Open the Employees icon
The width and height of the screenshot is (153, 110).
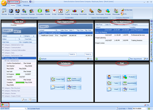[x=116, y=12]
